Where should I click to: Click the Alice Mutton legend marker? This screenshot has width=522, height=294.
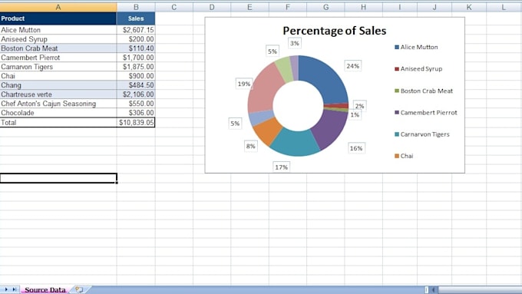[397, 48]
